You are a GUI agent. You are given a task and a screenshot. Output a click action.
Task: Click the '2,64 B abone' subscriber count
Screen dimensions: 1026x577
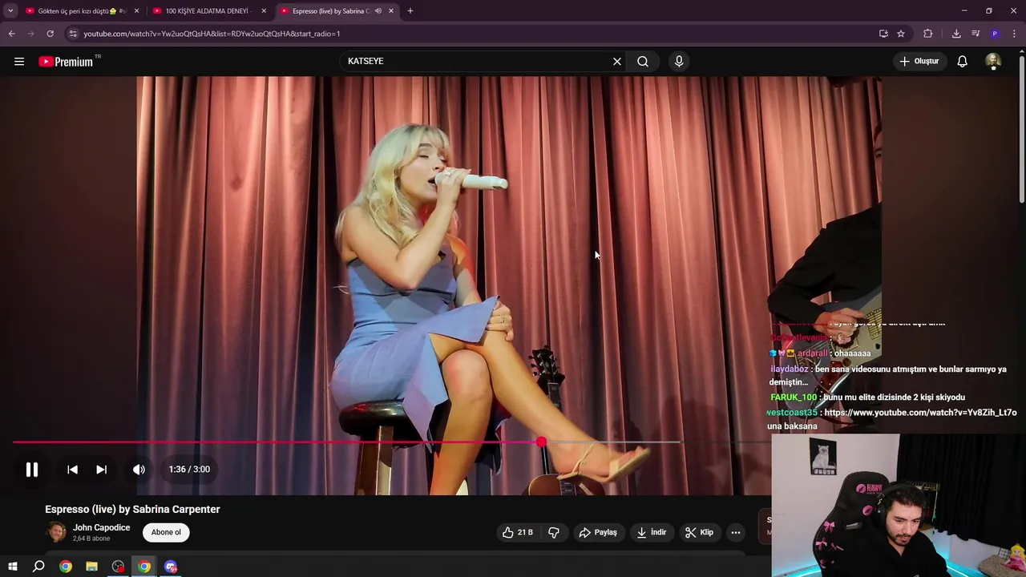click(x=91, y=539)
